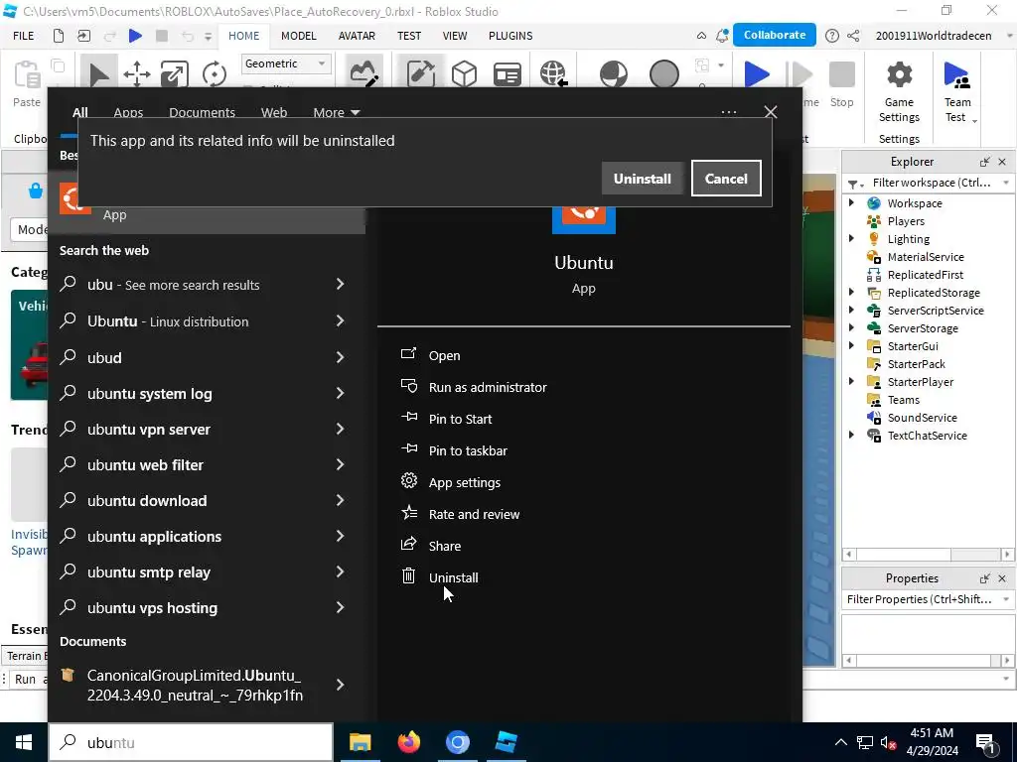Open the Toolbox hammer icon

420,73
